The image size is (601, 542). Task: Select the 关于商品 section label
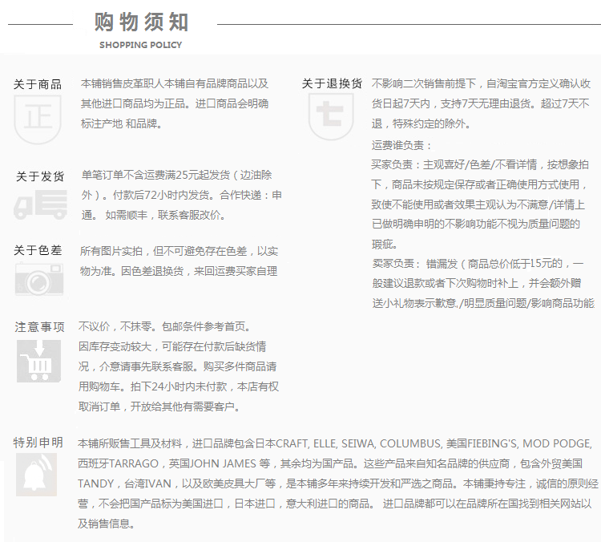(x=38, y=84)
